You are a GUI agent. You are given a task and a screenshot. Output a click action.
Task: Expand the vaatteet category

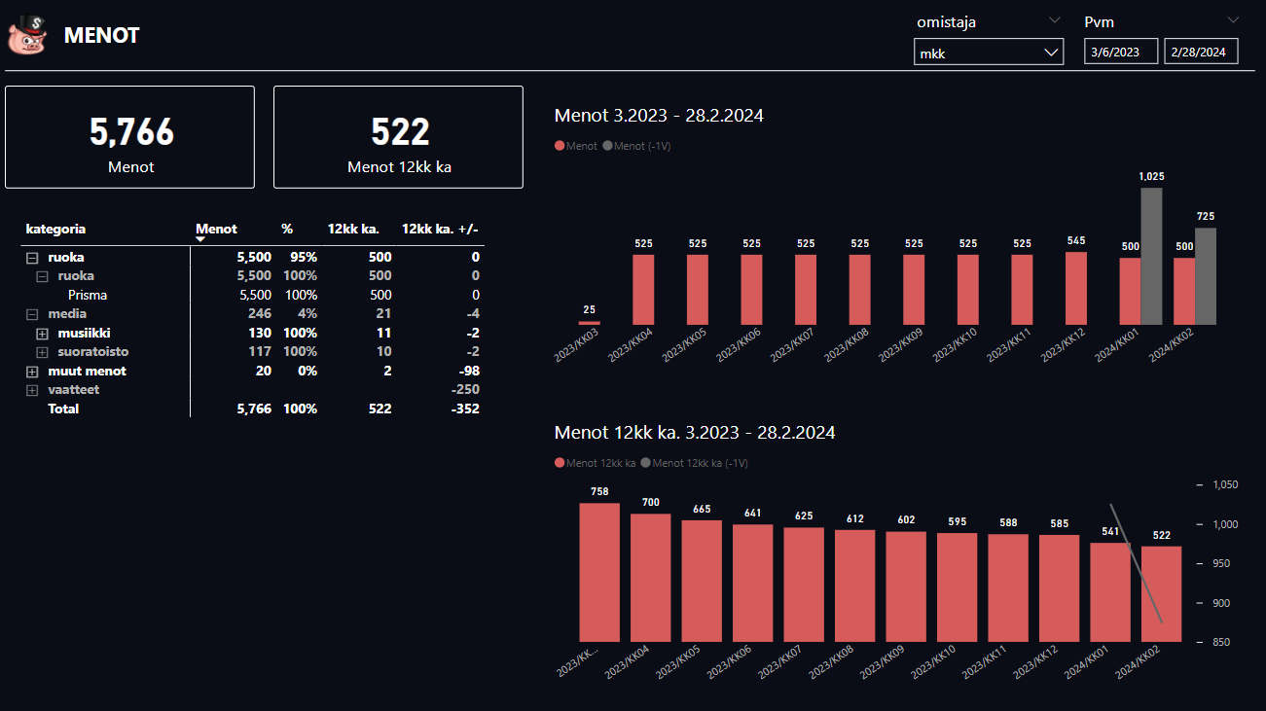tap(32, 390)
